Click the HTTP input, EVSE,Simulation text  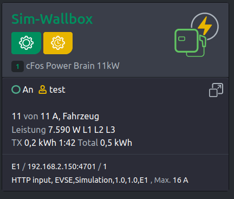[80, 180]
